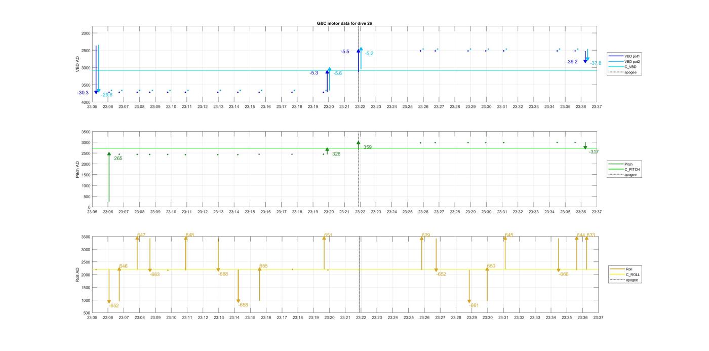Click the '-317' pitch annotation
Screen dimensions: 709x351
594,152
